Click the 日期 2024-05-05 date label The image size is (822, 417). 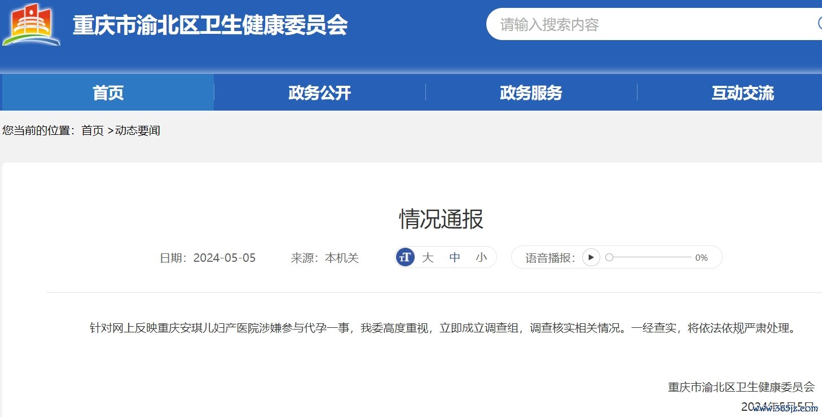point(208,258)
